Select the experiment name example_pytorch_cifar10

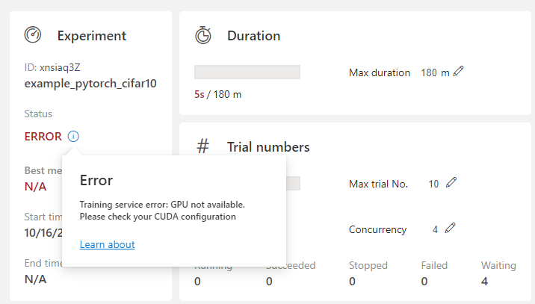(90, 83)
